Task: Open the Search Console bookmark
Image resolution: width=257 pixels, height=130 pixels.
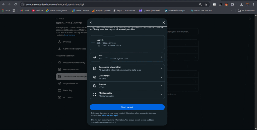Action: point(80,10)
